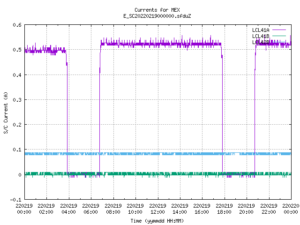Select the file name "E_SC20220219000000.sfduZ" subtitle
300x225 pixels.
click(x=157, y=16)
